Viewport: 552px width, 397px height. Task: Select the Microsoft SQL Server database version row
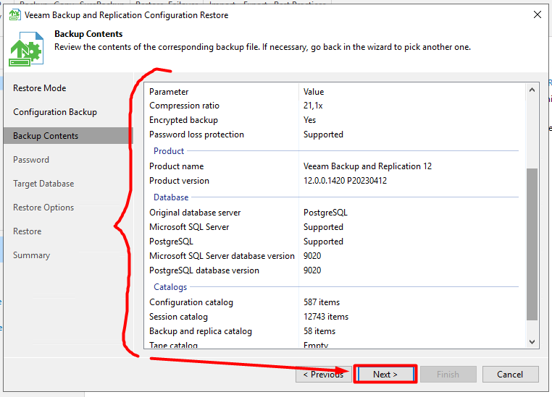click(335, 256)
